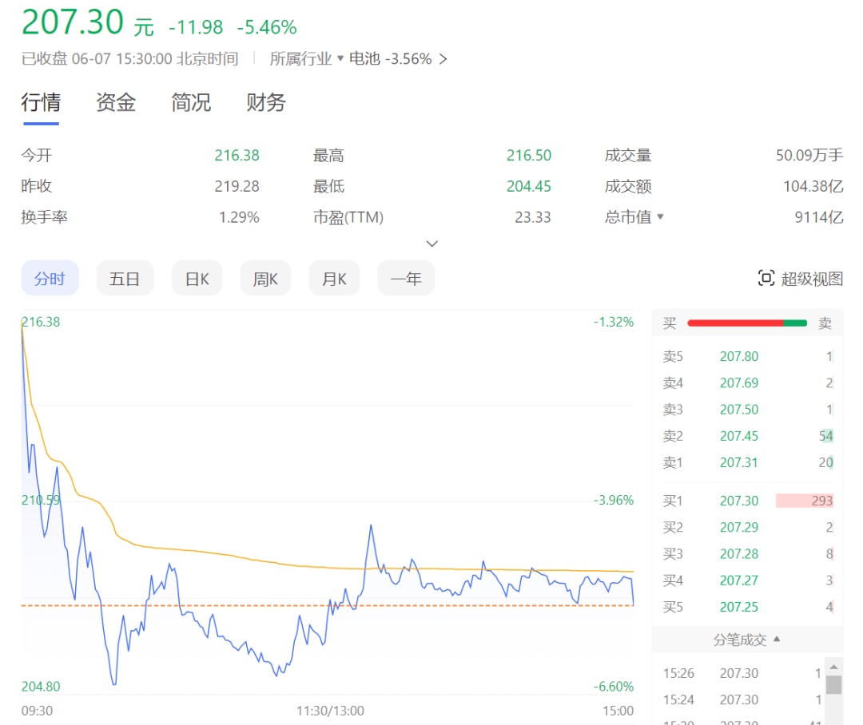This screenshot has width=863, height=725.
Task: Switch chart to 分时 intraday view
Action: coord(50,279)
